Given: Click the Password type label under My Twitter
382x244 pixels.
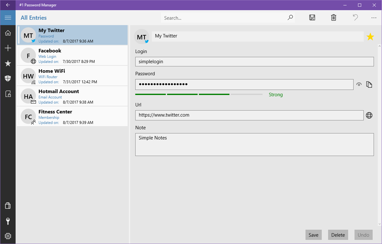Looking at the screenshot, I should click(46, 36).
